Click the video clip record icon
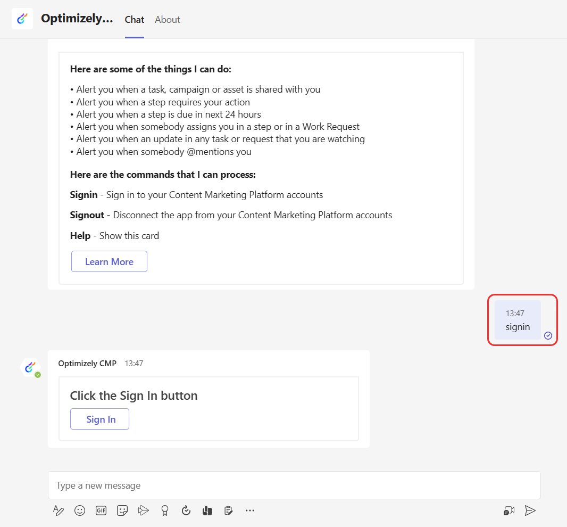 click(509, 510)
